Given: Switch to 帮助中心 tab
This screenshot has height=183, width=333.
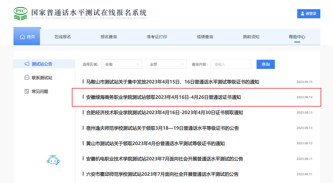Looking at the screenshot, I should tap(297, 37).
